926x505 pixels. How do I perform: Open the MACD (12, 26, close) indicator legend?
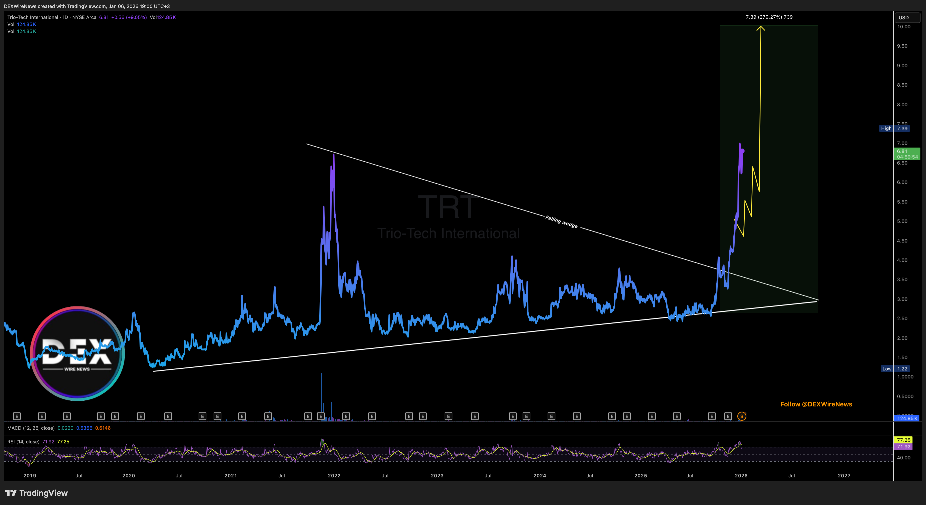pos(31,428)
